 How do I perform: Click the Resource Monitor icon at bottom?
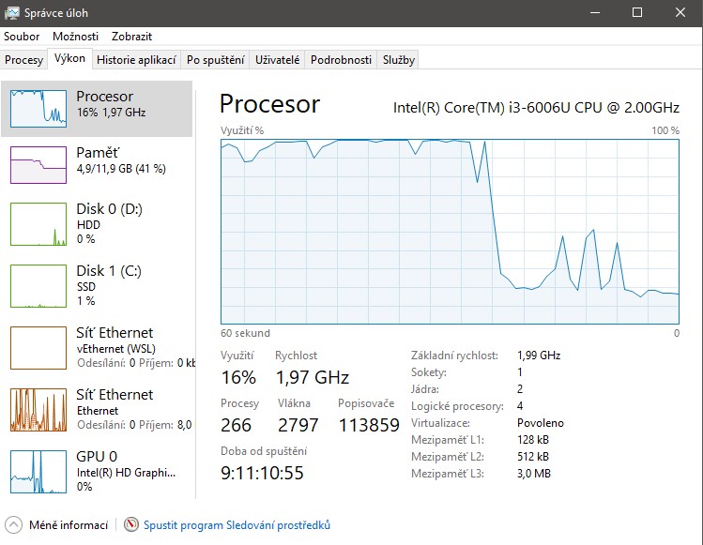(131, 525)
